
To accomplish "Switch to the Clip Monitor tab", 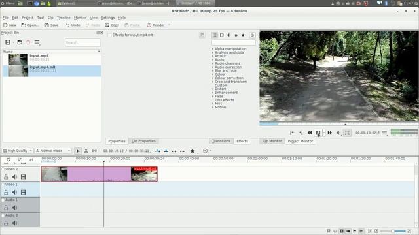I will coord(272,141).
